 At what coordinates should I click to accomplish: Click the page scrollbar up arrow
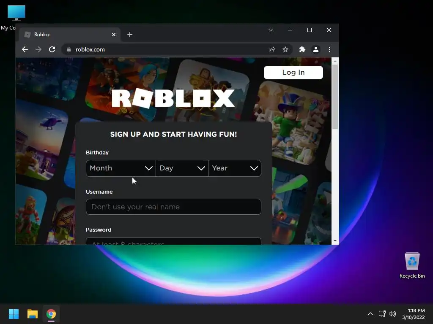tap(335, 61)
